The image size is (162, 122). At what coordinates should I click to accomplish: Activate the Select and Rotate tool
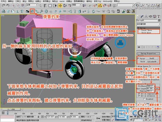pyautogui.click(x=65, y=5)
